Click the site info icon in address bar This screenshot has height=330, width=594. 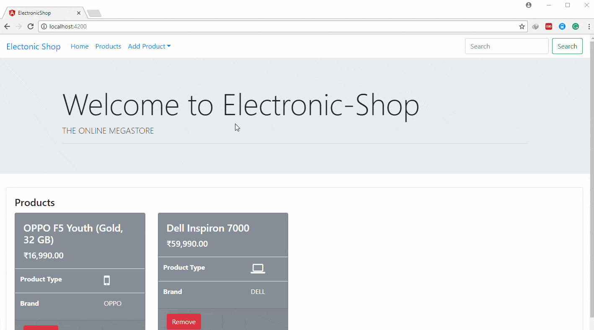(x=44, y=26)
